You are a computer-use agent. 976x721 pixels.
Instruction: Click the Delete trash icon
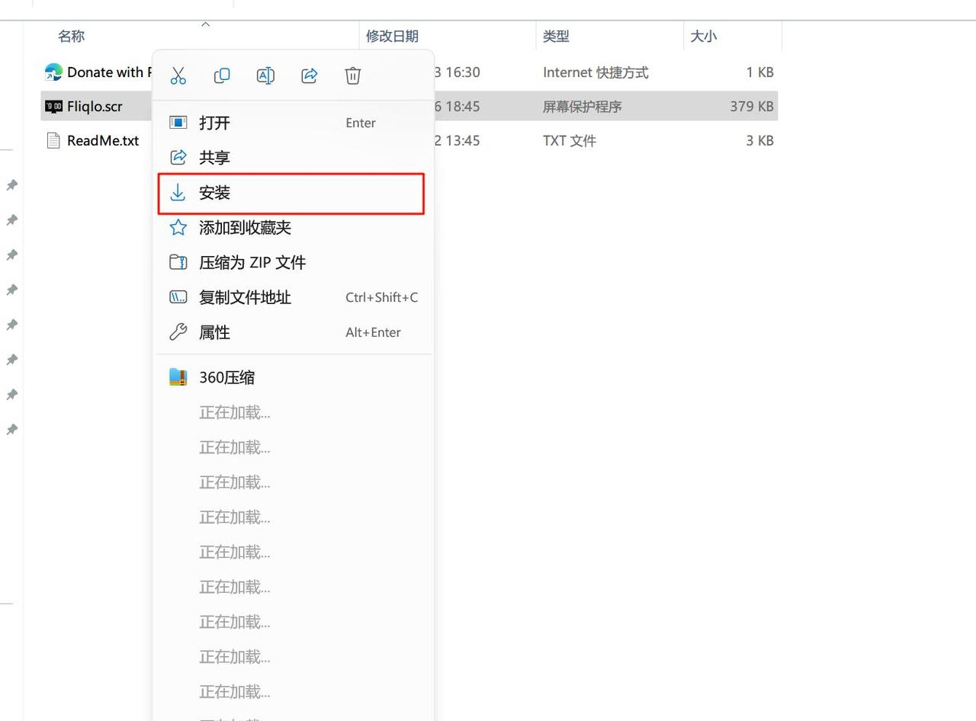coord(352,75)
